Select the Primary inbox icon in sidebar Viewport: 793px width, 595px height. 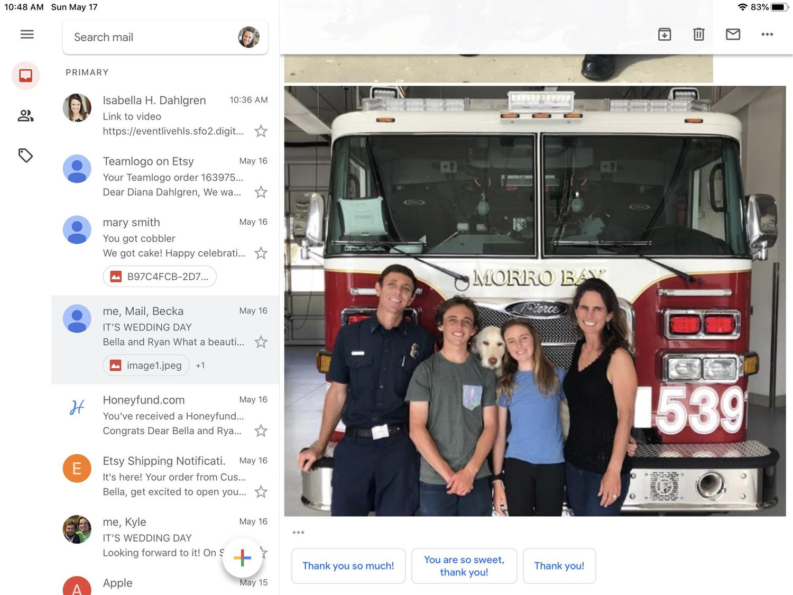(x=25, y=76)
